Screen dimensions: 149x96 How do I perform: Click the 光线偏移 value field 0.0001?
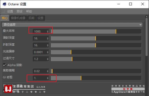tap(41, 52)
